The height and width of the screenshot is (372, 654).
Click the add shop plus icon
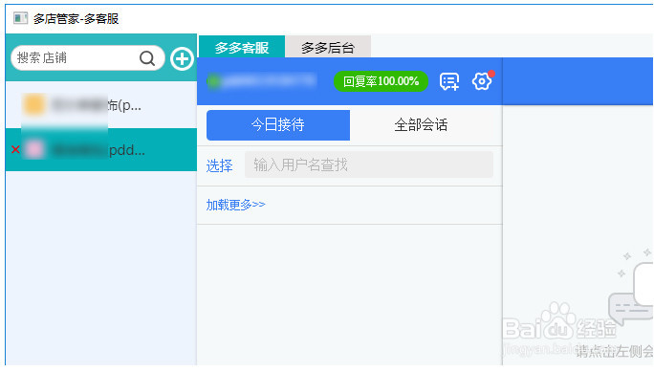click(x=182, y=58)
